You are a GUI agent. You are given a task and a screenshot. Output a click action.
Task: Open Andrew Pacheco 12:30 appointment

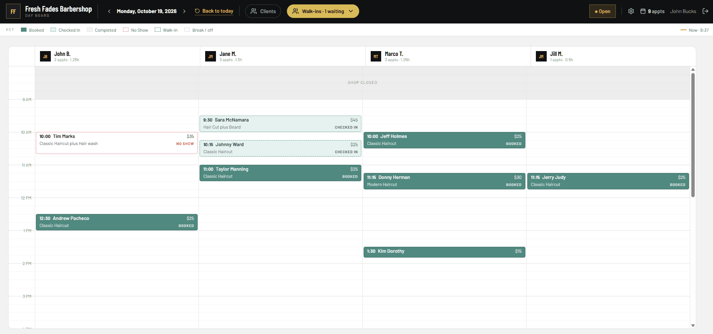pos(117,222)
